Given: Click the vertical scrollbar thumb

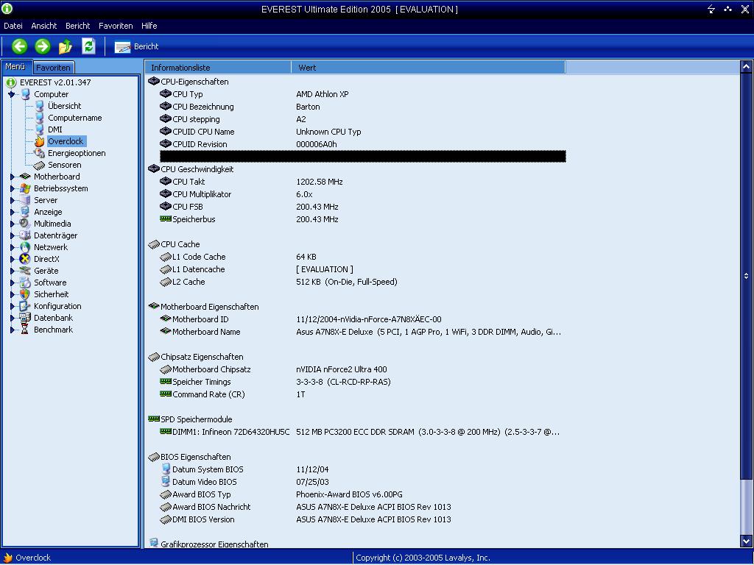Looking at the screenshot, I should pyautogui.click(x=746, y=276).
